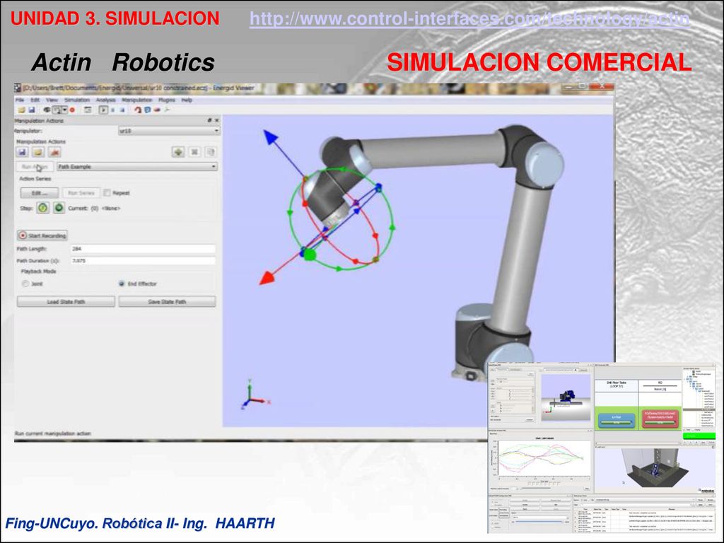This screenshot has width=724, height=543.
Task: Click the red hook-shaped toolbar icon
Action: 138,110
